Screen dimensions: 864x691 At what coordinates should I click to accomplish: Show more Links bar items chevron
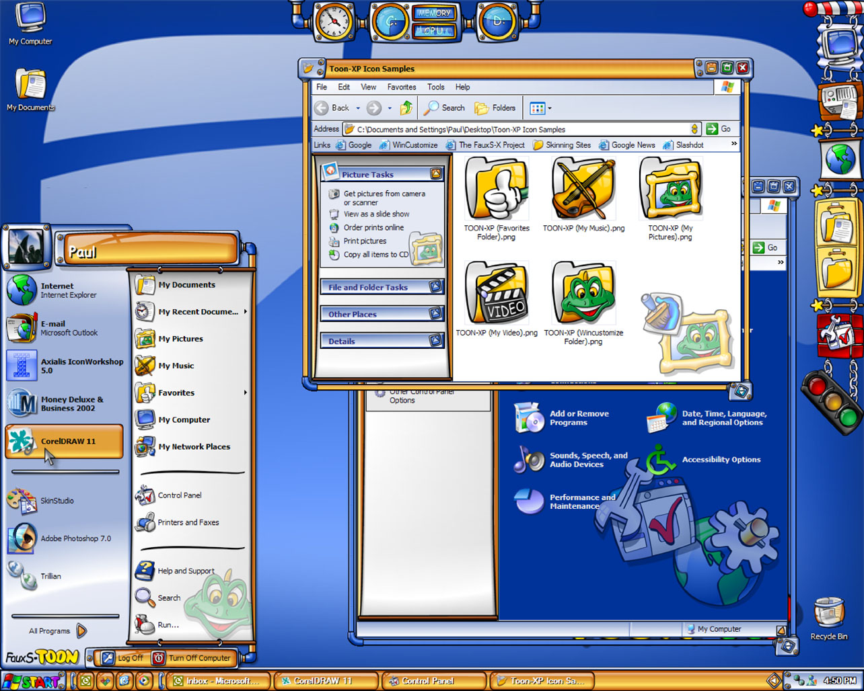(x=733, y=144)
